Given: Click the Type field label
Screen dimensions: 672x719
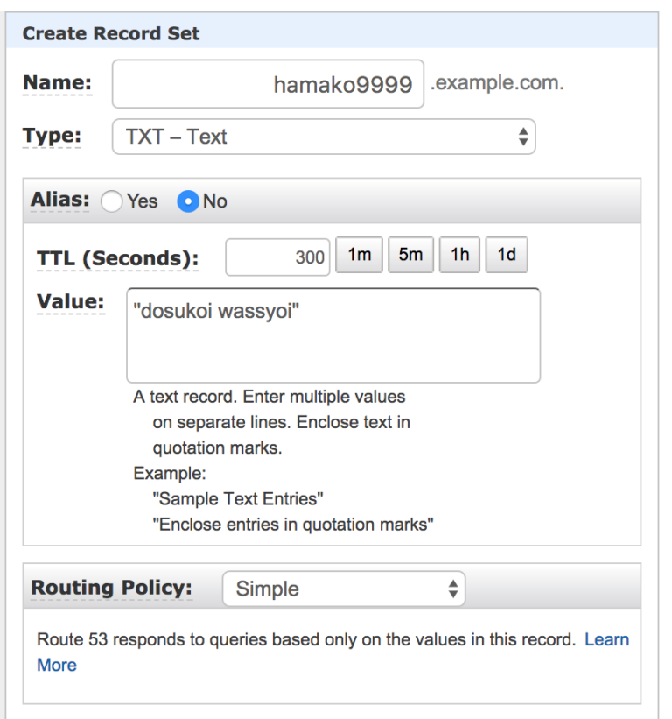Looking at the screenshot, I should (52, 137).
